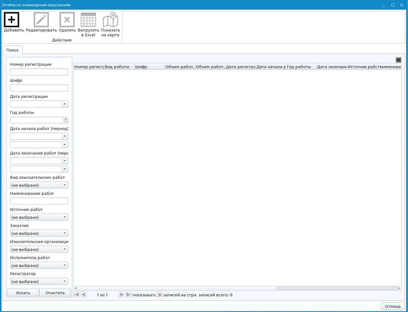Viewport: 408px width, 312px height.
Task: Expand the Заказчик dropdown list
Action: pyautogui.click(x=65, y=233)
